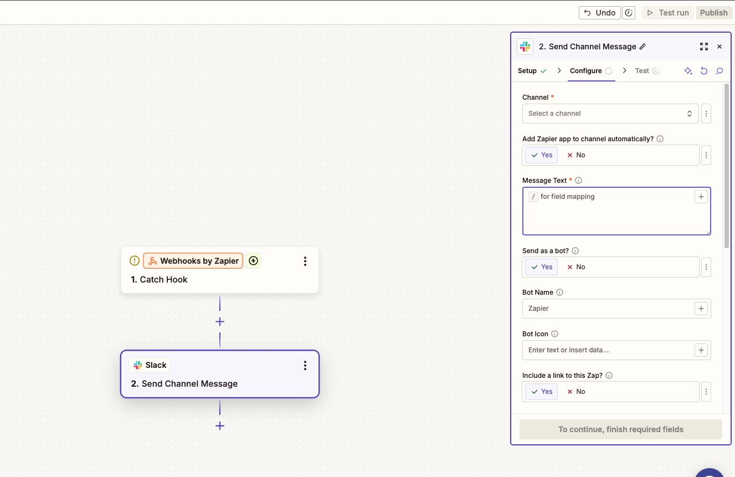Open the Select a channel dropdown
735x477 pixels.
coord(610,114)
